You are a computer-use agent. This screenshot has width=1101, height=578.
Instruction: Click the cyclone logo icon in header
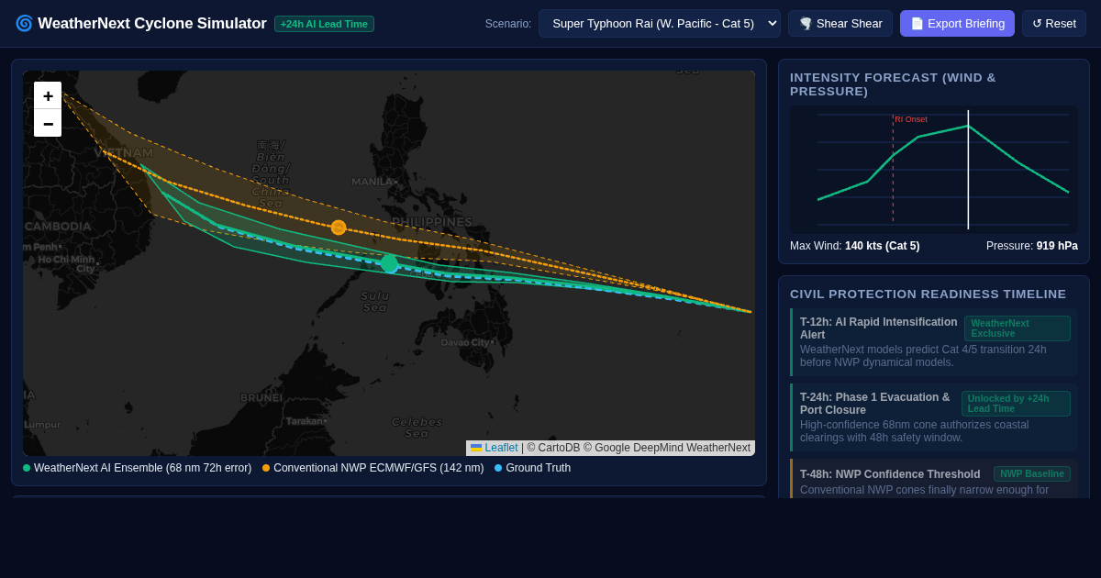pos(24,23)
